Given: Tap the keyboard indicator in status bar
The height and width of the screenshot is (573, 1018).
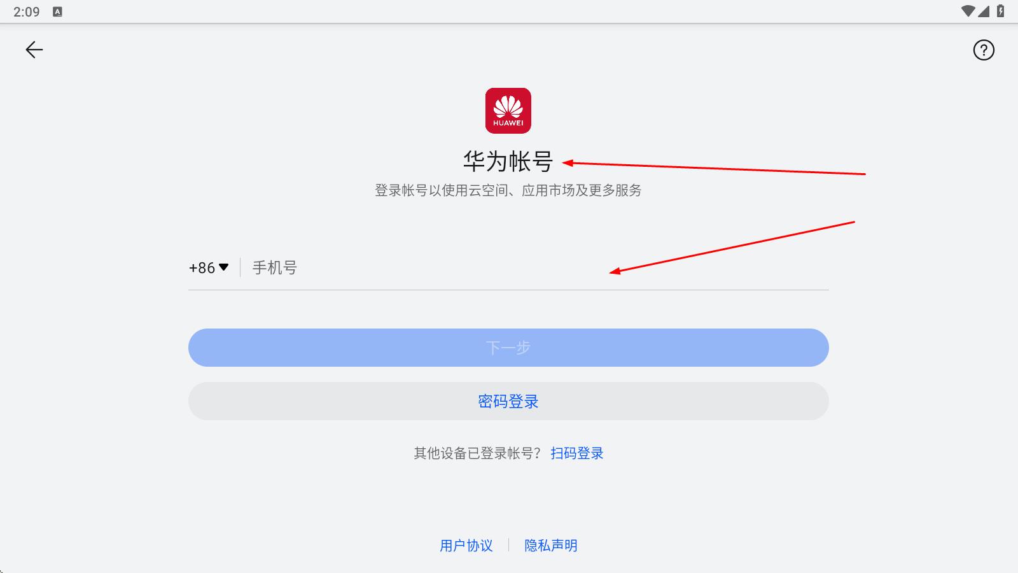Looking at the screenshot, I should click(57, 11).
